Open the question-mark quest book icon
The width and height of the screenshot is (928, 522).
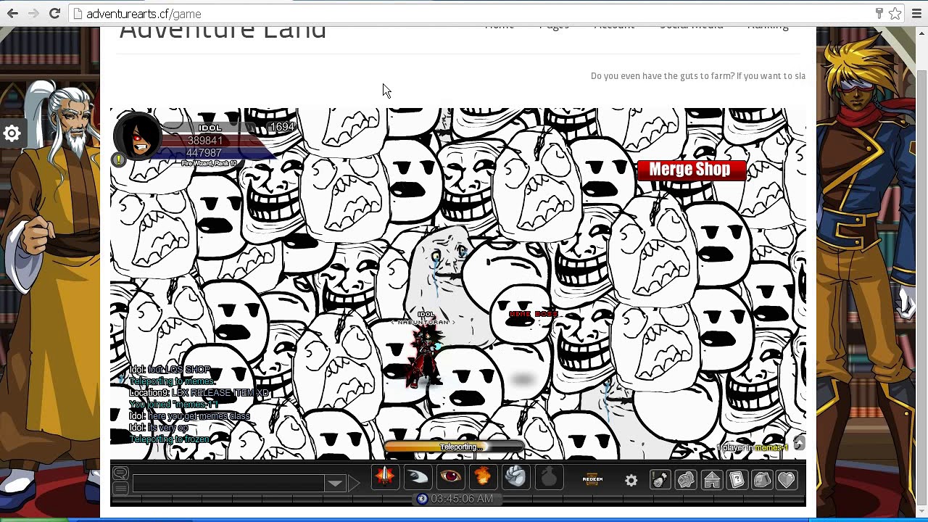coord(737,479)
